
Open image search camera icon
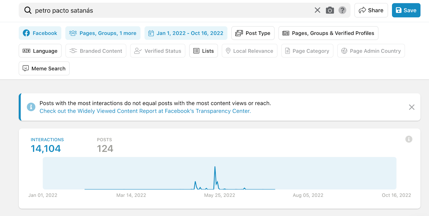coord(330,10)
